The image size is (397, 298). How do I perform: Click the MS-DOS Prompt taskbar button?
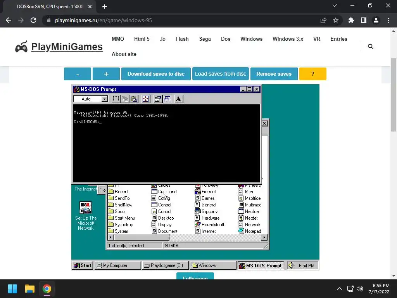pyautogui.click(x=261, y=265)
